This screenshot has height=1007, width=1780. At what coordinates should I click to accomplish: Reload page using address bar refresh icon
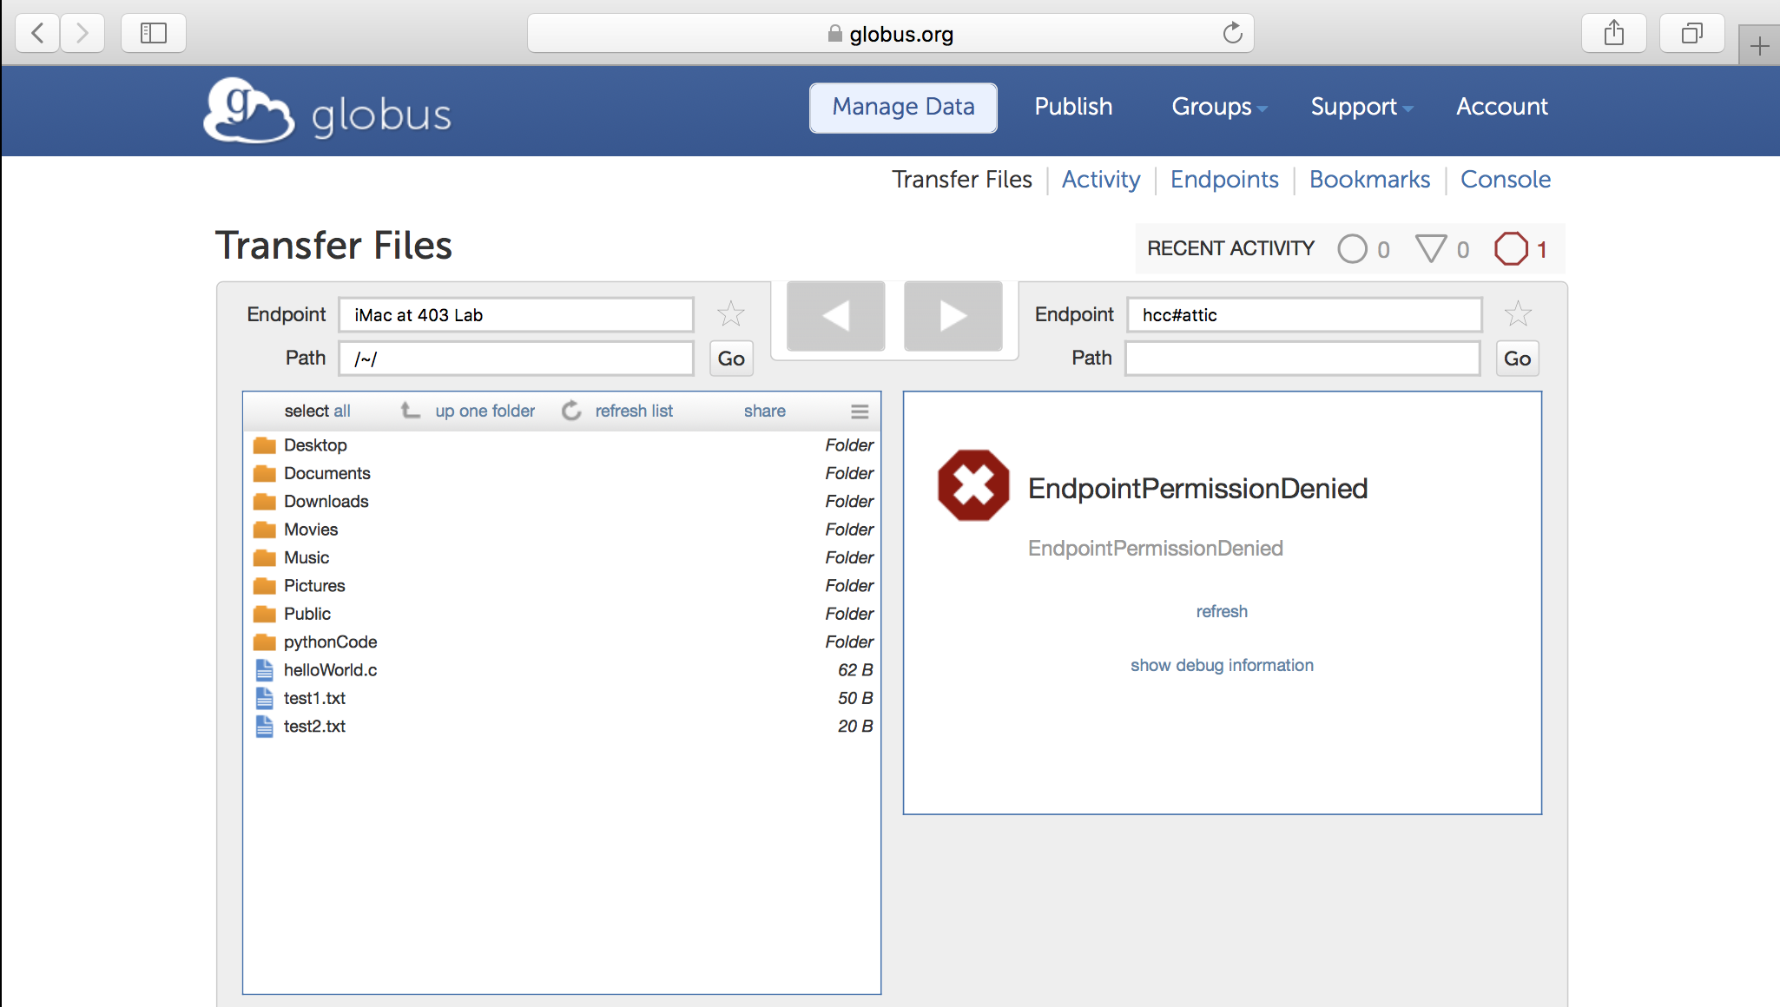click(x=1232, y=33)
